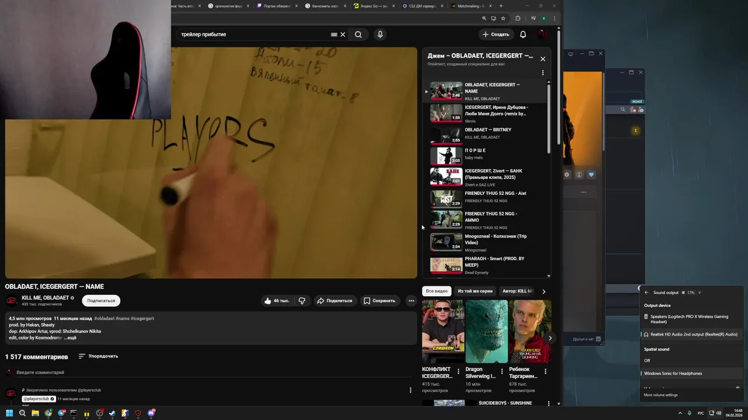Open the YouTube account avatar menu
This screenshot has height=420, width=748.
(543, 34)
